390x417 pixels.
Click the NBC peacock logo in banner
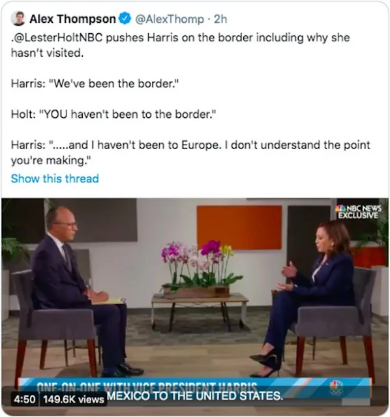coord(336,388)
